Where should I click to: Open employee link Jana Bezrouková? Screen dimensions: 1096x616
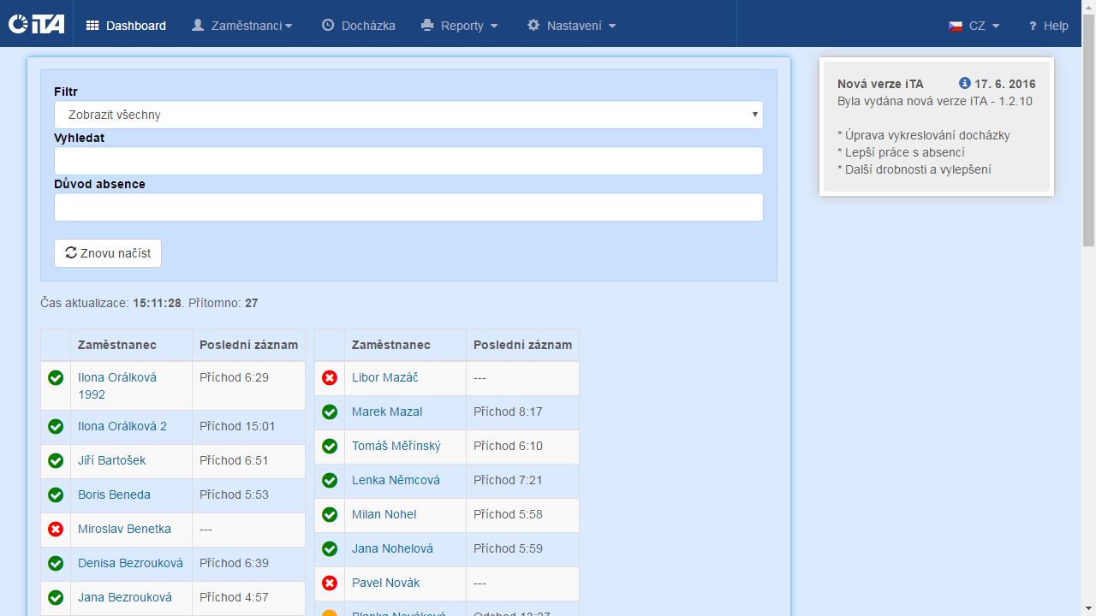point(125,597)
